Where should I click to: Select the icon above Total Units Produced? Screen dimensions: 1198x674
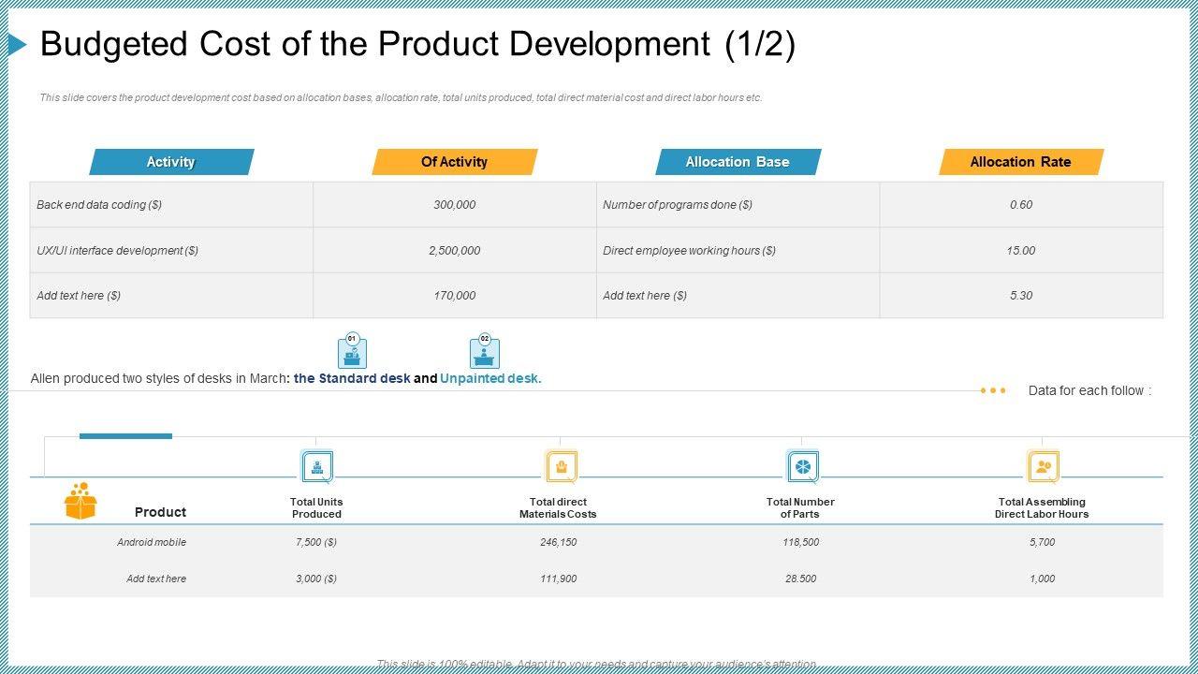pos(317,466)
